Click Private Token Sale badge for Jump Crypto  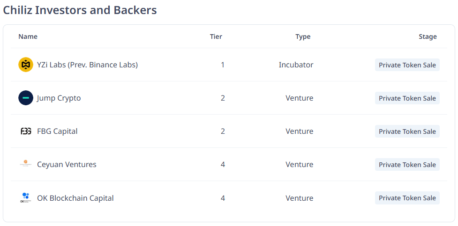pos(407,98)
